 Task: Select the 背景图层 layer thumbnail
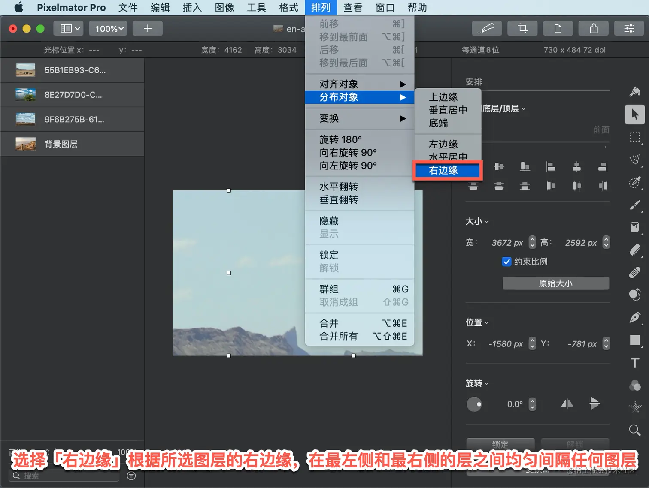[x=26, y=144]
